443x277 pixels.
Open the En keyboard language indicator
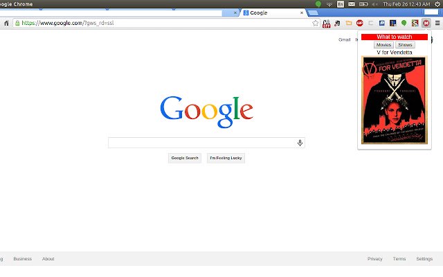click(x=341, y=4)
